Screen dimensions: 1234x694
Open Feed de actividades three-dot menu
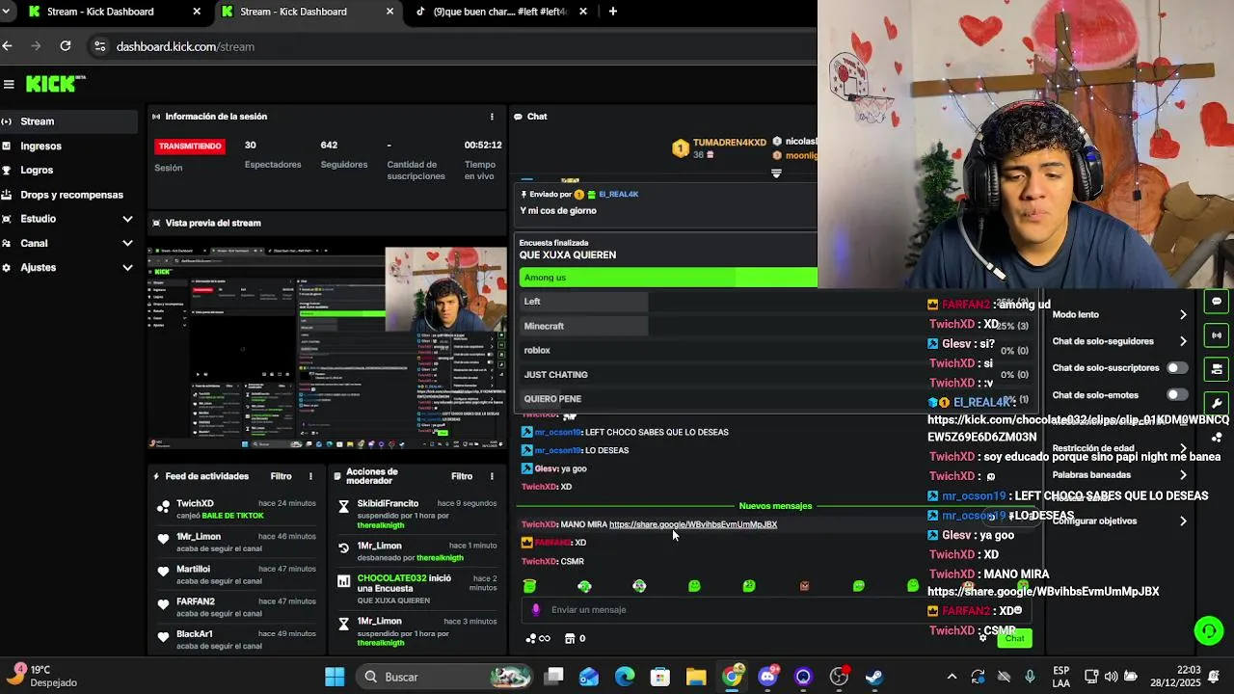click(x=310, y=476)
